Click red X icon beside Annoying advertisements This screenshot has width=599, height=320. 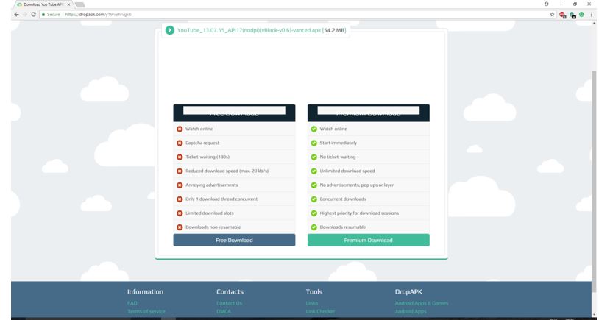(x=180, y=185)
